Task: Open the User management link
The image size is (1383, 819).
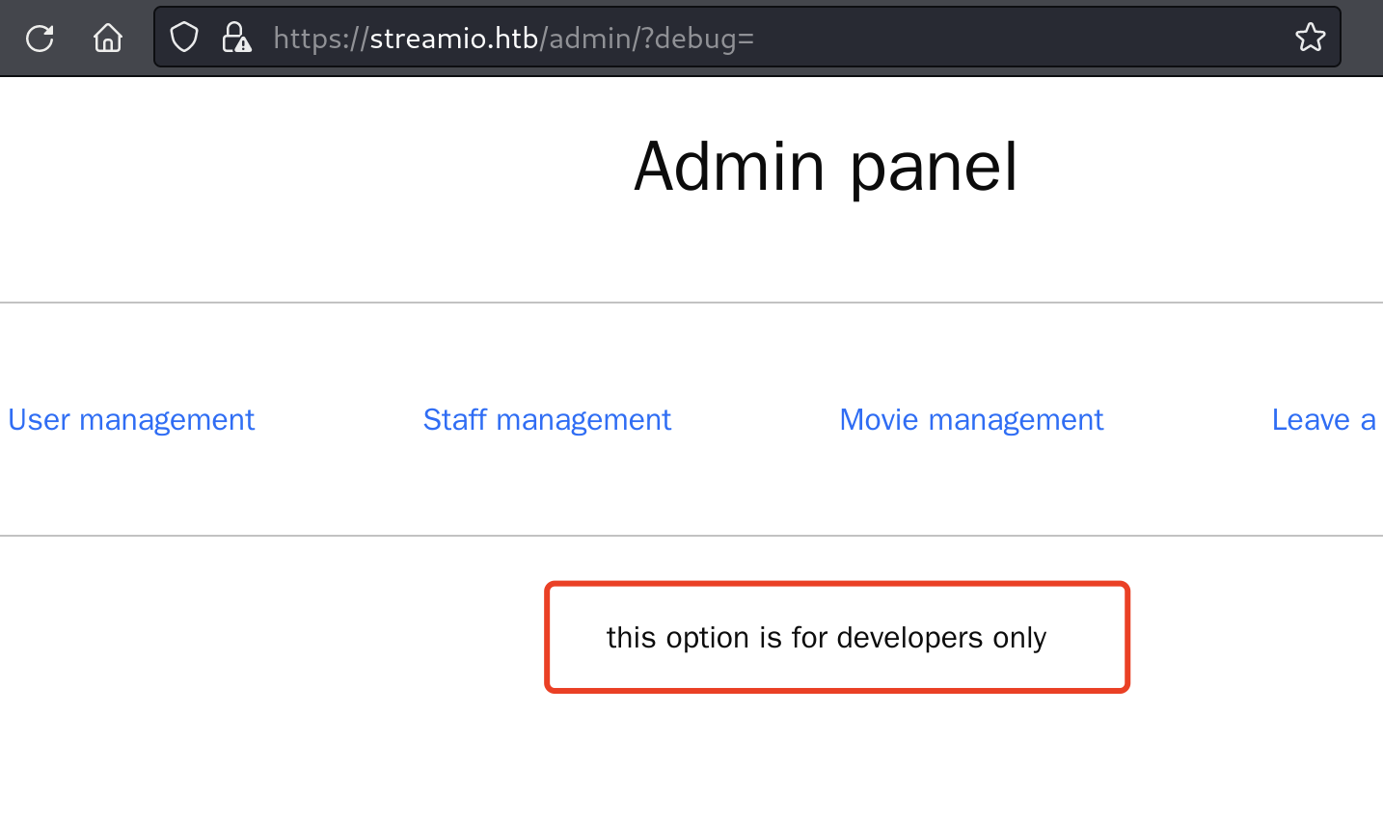Action: (x=131, y=420)
